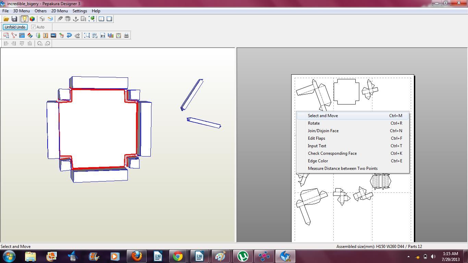The height and width of the screenshot is (263, 468).
Task: Click the Redo arrow icon
Action: pyautogui.click(x=77, y=35)
